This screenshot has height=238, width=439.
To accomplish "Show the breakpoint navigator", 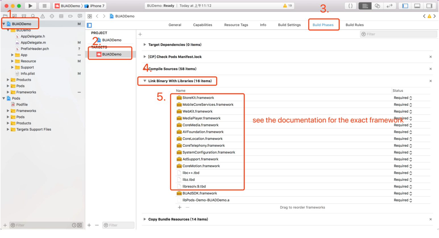I will coord(71,16).
